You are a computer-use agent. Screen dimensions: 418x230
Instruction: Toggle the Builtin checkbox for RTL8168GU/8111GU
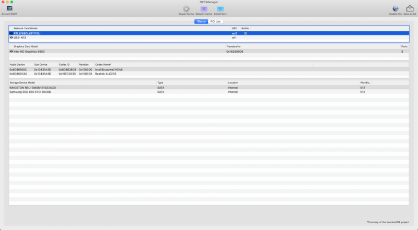[x=246, y=33]
